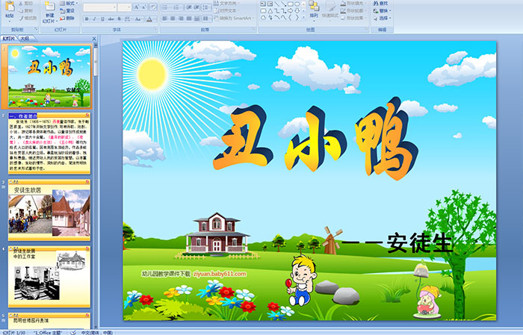Image resolution: width=523 pixels, height=335 pixels.
Task: Open the Shape Effects menu
Action: tap(354, 18)
